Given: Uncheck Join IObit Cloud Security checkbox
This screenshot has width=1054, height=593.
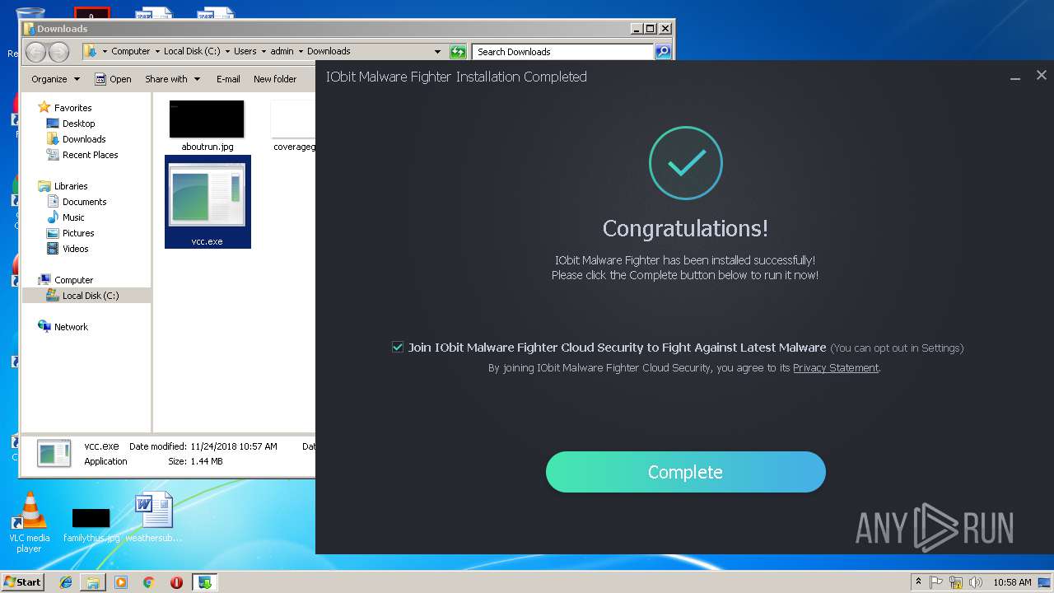Looking at the screenshot, I should 398,348.
